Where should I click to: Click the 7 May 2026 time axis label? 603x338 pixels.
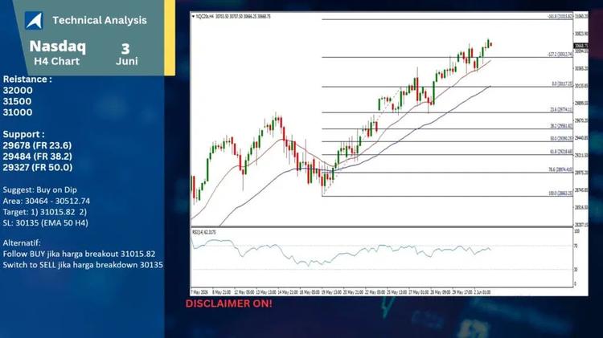pyautogui.click(x=199, y=292)
